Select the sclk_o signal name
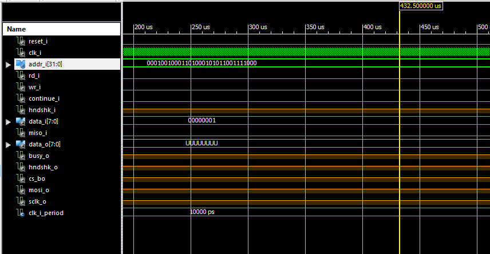This screenshot has width=490, height=254. [38, 201]
